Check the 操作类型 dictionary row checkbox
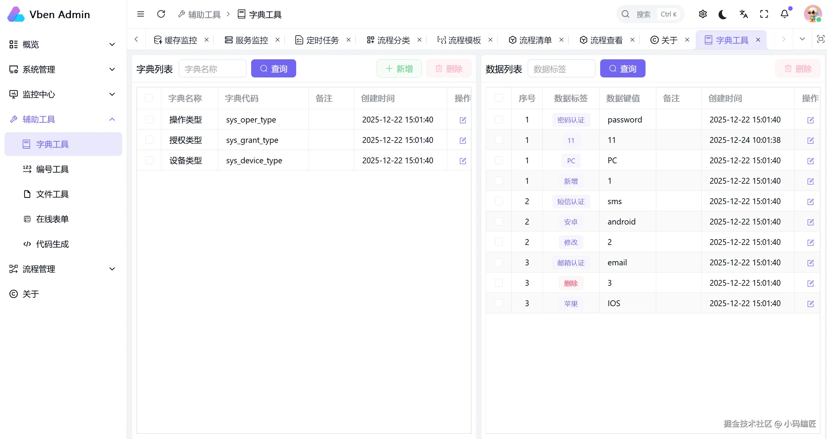 149,120
